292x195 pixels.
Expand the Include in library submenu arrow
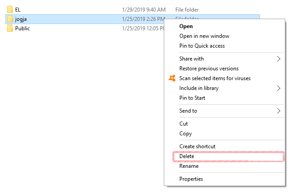pyautogui.click(x=279, y=88)
